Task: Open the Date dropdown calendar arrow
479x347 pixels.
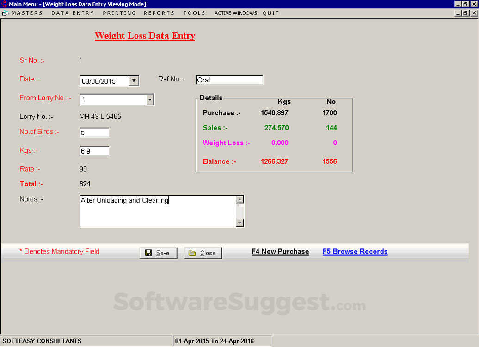Action: coord(134,81)
